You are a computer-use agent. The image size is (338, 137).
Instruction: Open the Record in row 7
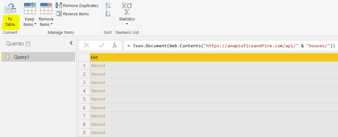click(x=98, y=116)
